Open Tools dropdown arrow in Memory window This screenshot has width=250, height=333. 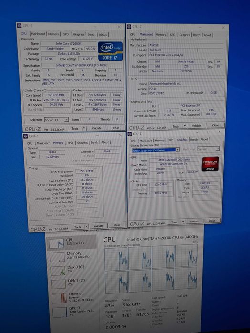87,227
